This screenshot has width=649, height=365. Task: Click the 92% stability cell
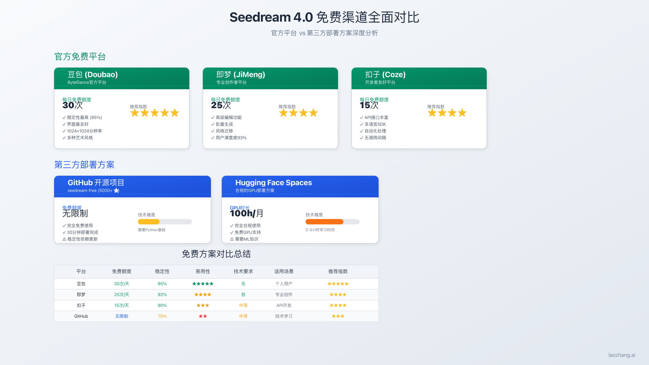162,294
